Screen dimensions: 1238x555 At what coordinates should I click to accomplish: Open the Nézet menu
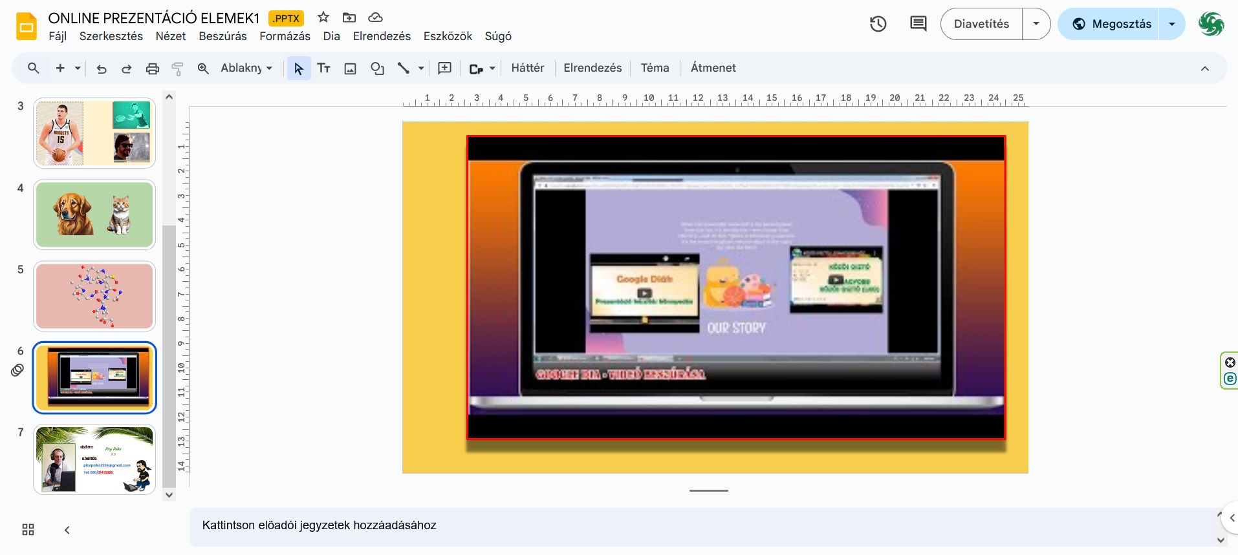pos(171,36)
